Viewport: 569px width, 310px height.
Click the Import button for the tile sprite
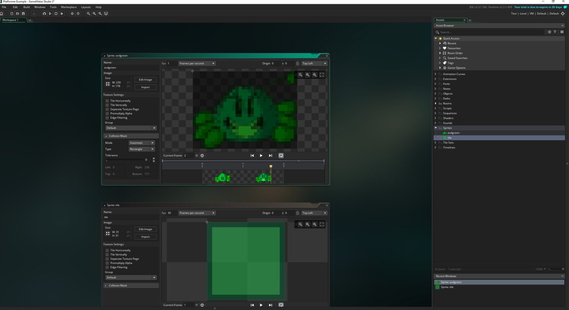point(145,237)
